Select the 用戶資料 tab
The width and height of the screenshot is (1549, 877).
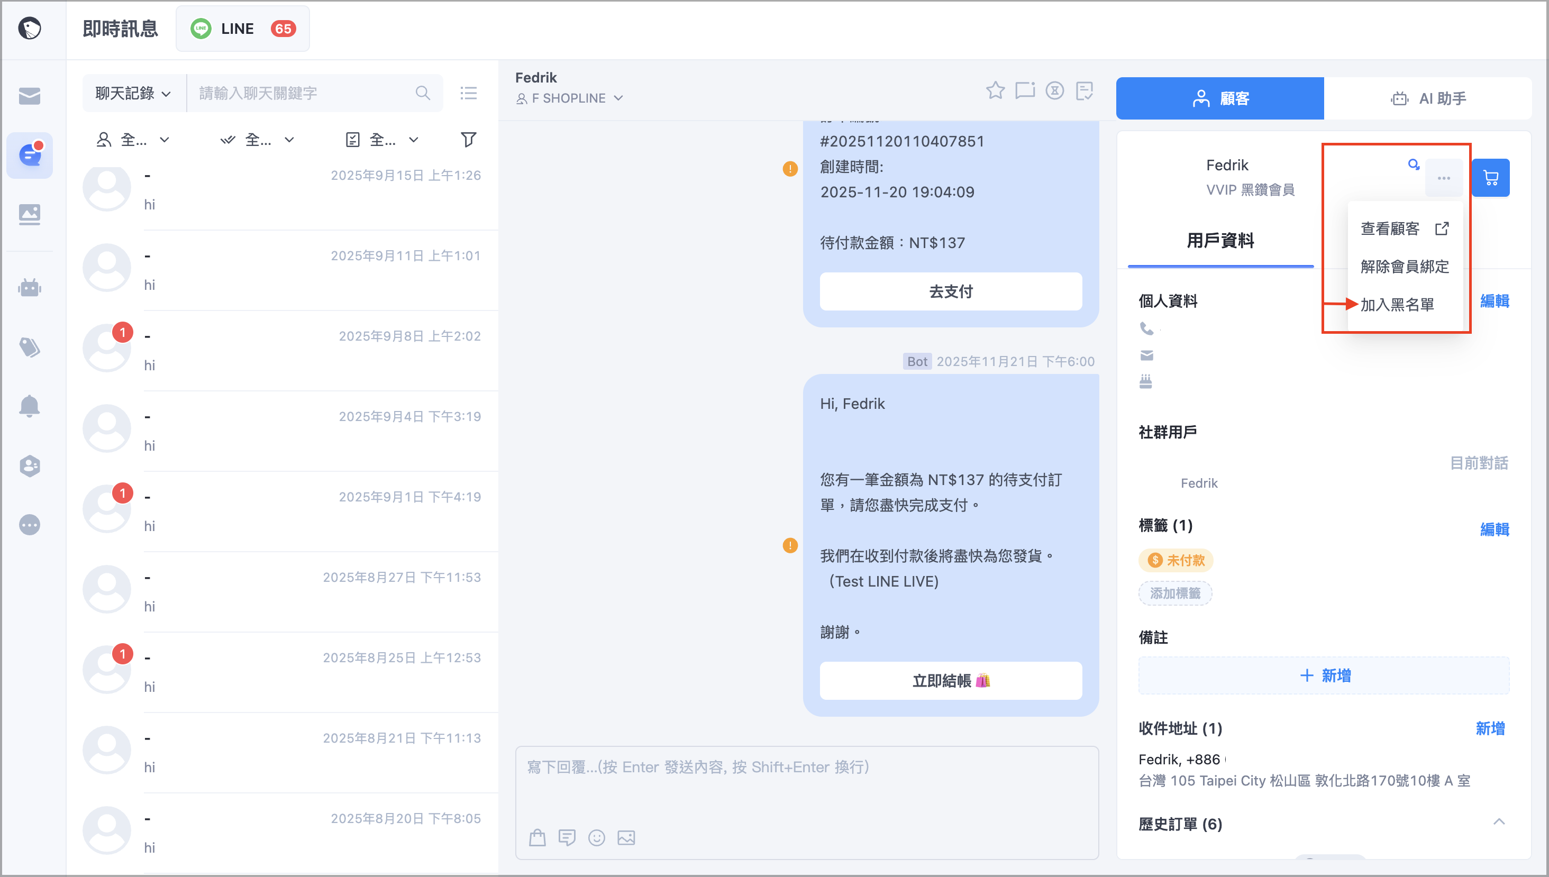[x=1220, y=241]
